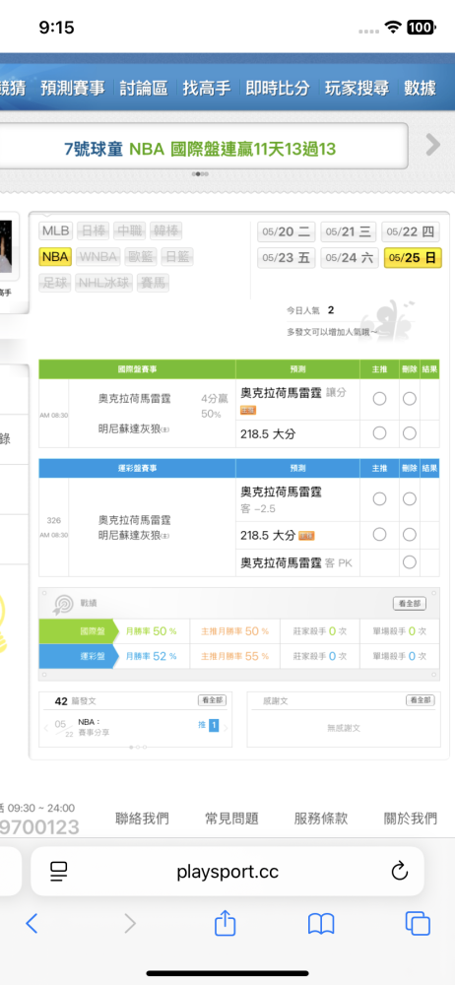Choose date 05/22 四
The height and width of the screenshot is (985, 455).
coord(411,231)
